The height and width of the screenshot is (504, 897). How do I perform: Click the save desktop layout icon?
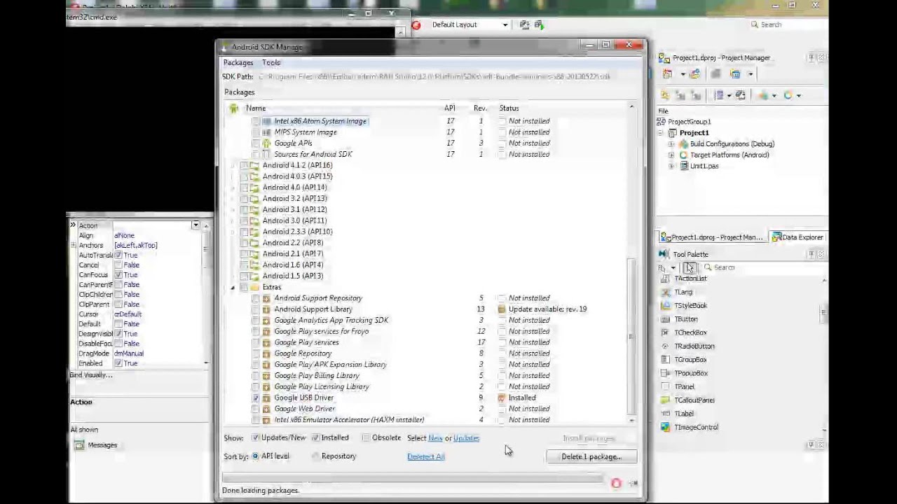pyautogui.click(x=525, y=24)
